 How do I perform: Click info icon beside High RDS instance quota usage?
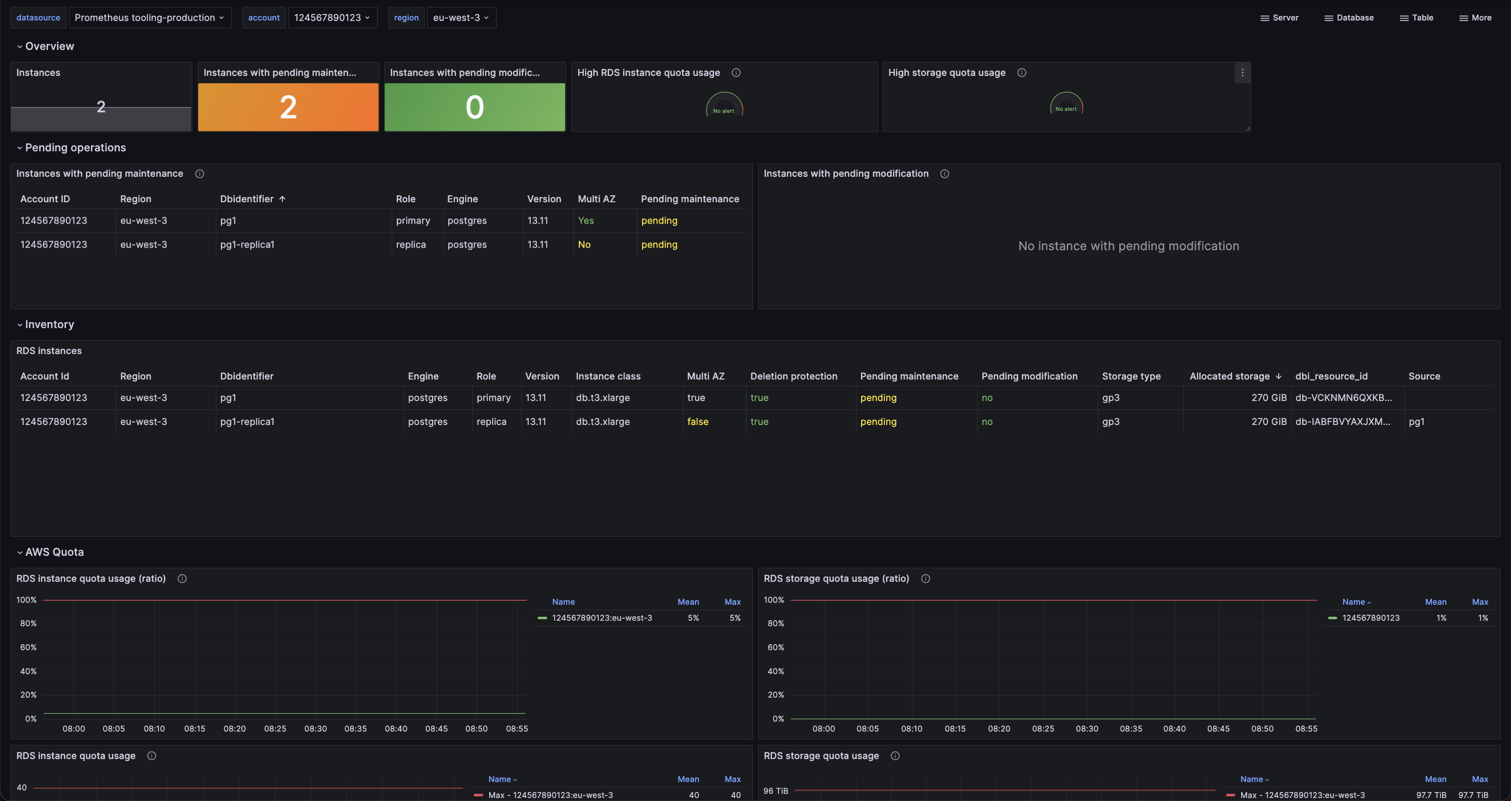[x=736, y=73]
